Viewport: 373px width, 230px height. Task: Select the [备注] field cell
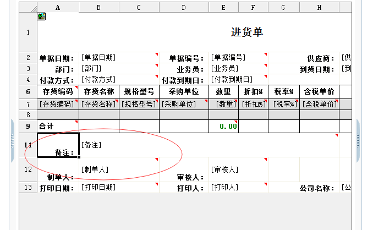pos(209,145)
